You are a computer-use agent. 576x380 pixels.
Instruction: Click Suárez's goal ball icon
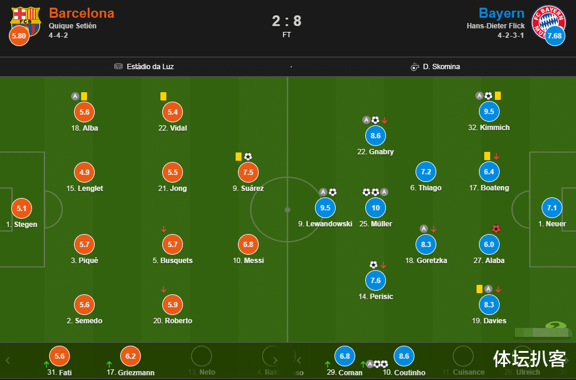click(x=248, y=157)
